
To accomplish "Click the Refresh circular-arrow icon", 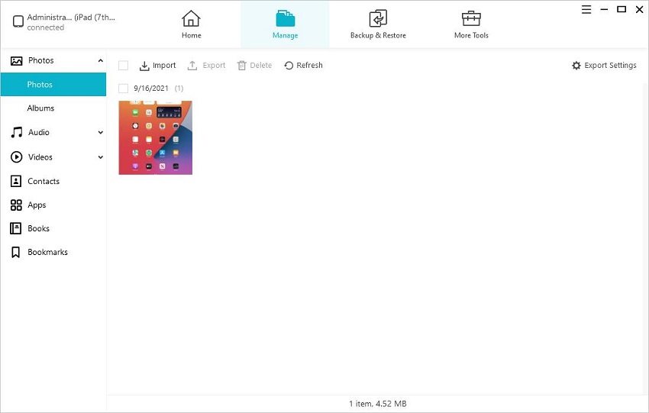I will (x=289, y=66).
